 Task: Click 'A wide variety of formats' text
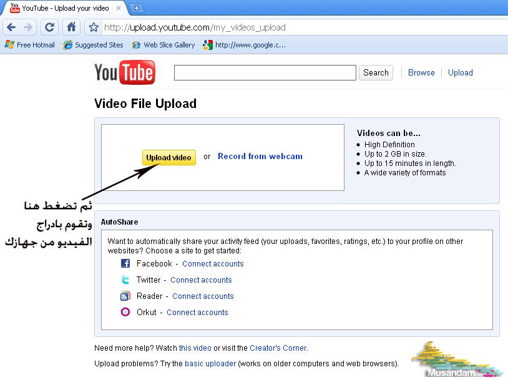pyautogui.click(x=405, y=173)
